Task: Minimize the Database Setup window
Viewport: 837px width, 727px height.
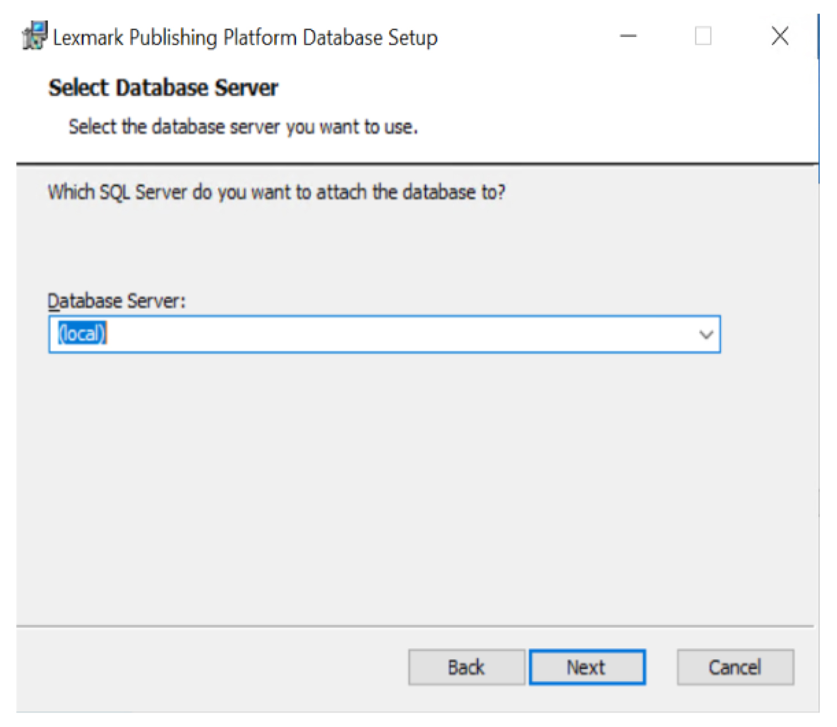Action: (x=628, y=36)
